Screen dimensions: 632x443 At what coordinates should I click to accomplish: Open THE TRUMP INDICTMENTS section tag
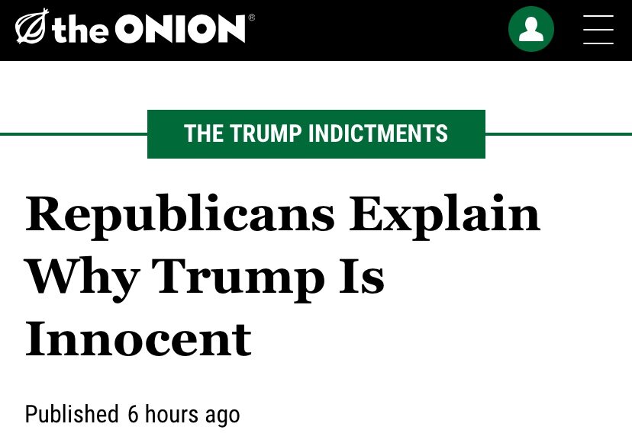pyautogui.click(x=316, y=134)
